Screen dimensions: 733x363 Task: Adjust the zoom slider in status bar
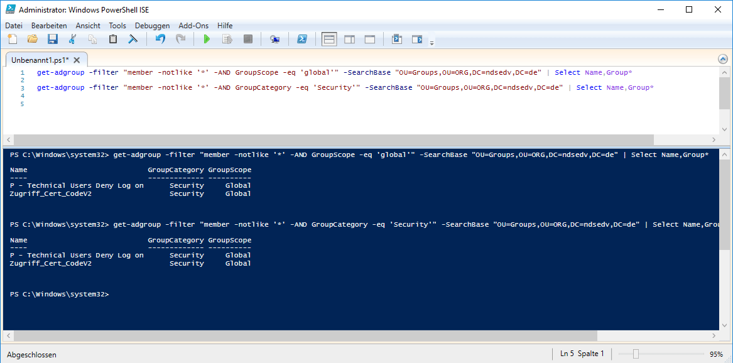pyautogui.click(x=636, y=354)
